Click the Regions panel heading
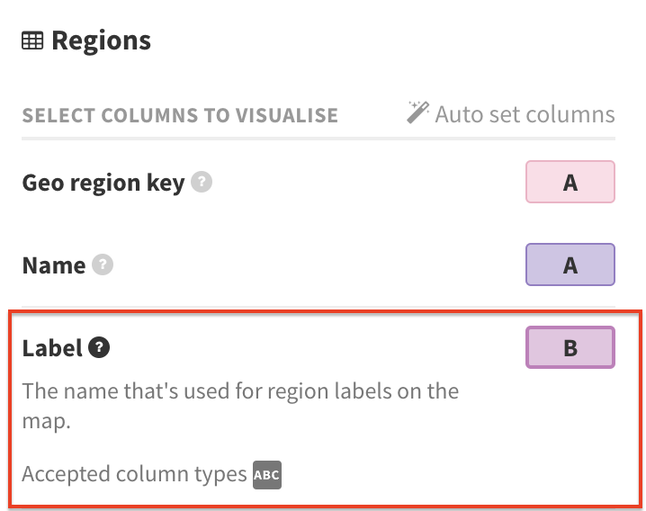This screenshot has height=511, width=646. (x=101, y=40)
